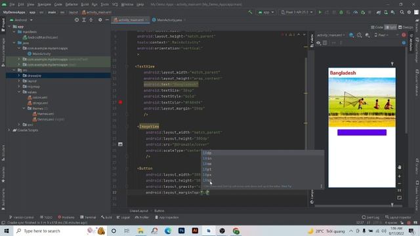Run the app with green play button

pos(320,12)
